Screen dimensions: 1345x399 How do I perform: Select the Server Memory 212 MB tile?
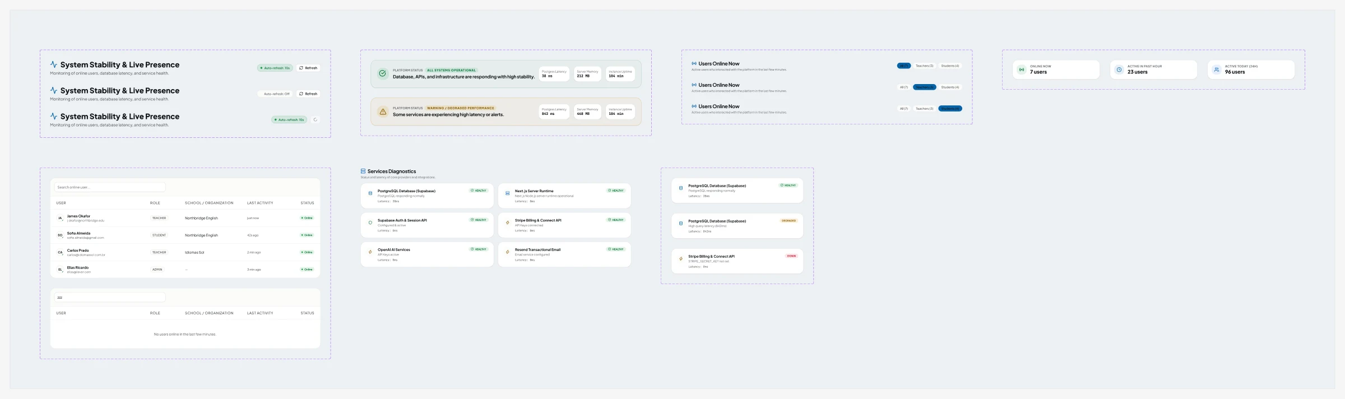[587, 73]
